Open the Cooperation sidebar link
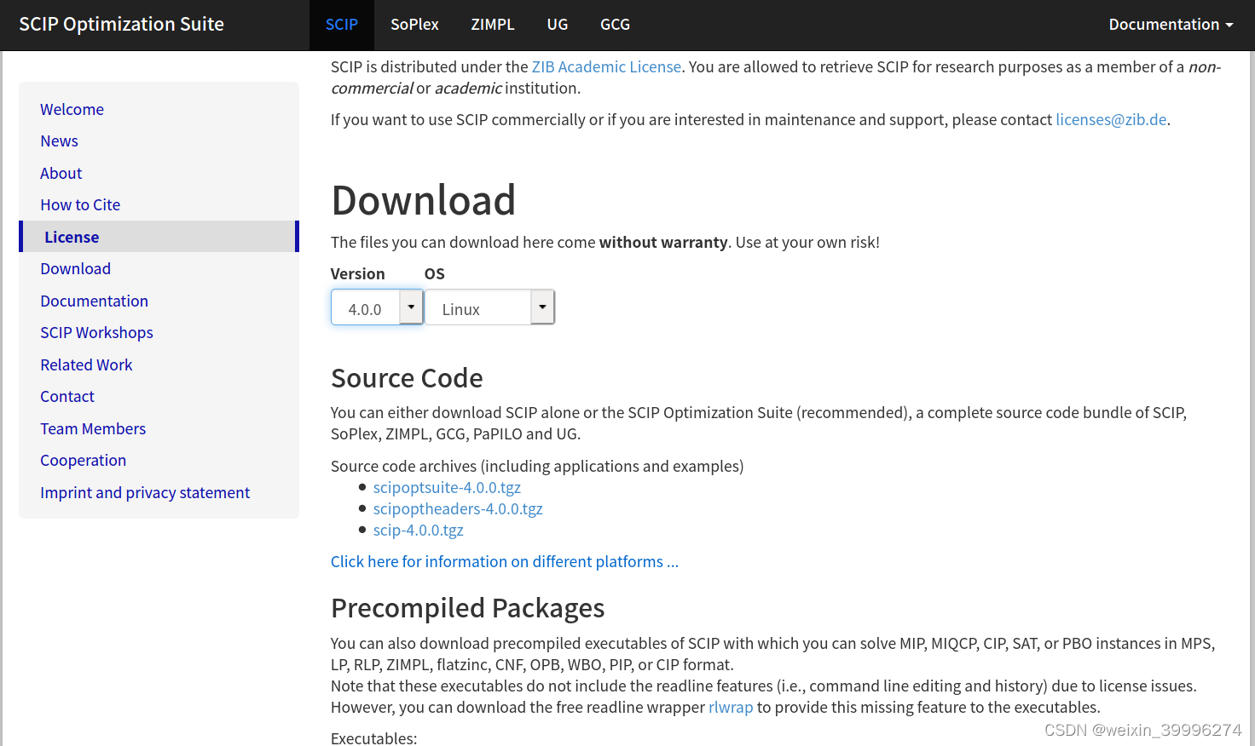 coord(83,461)
